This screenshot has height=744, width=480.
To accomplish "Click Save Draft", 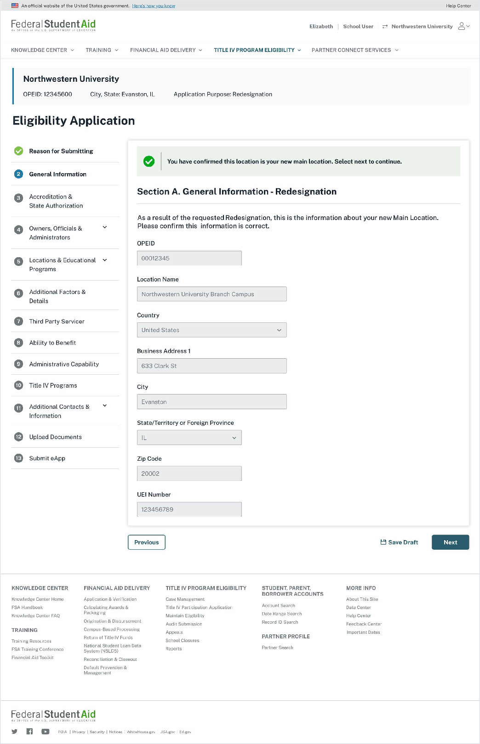I will coord(399,542).
